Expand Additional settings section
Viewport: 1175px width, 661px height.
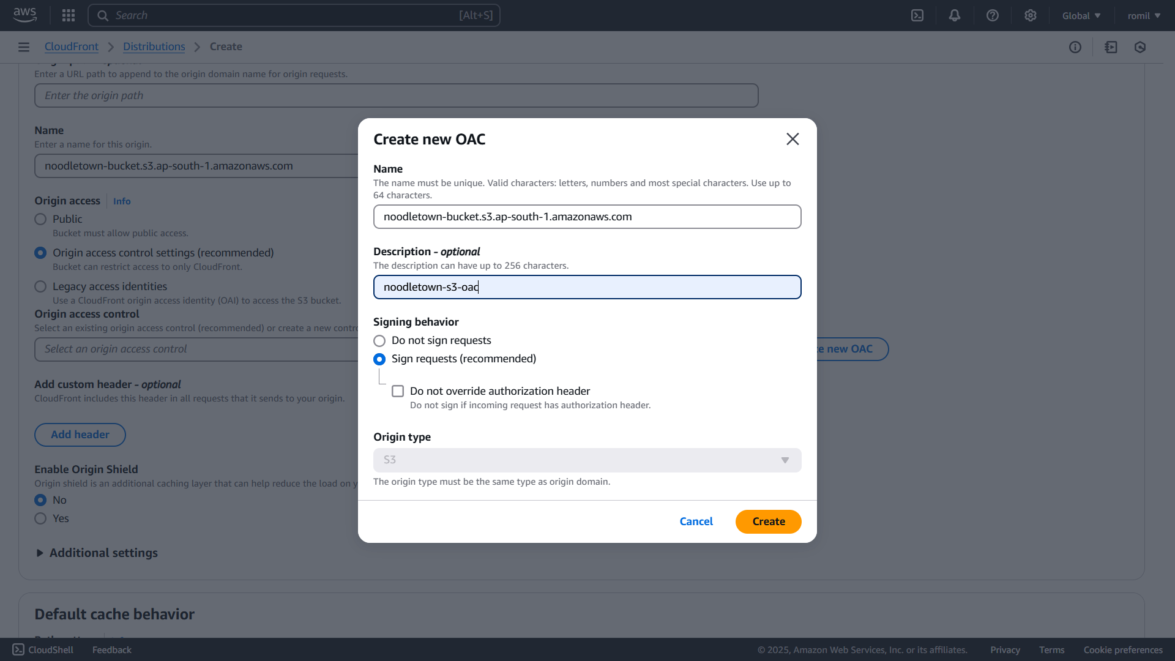coord(97,553)
